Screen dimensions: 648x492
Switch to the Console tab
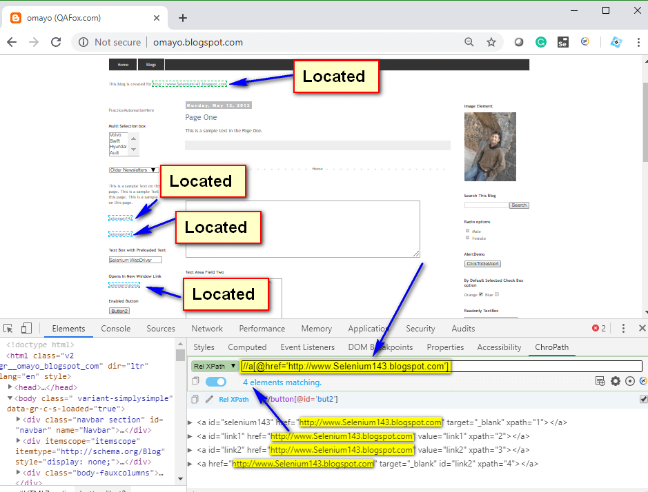tap(115, 328)
